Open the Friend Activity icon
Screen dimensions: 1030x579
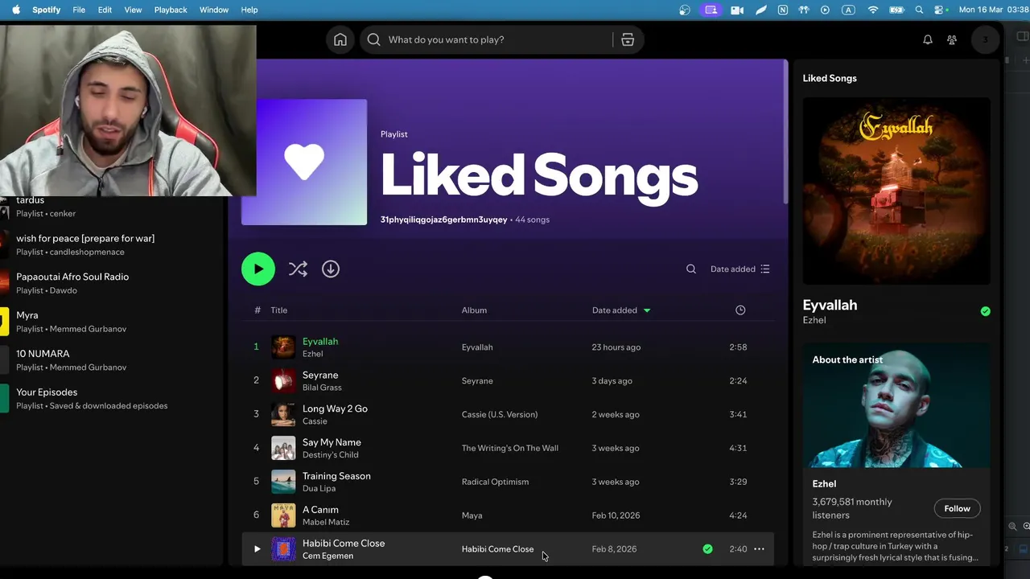952,39
